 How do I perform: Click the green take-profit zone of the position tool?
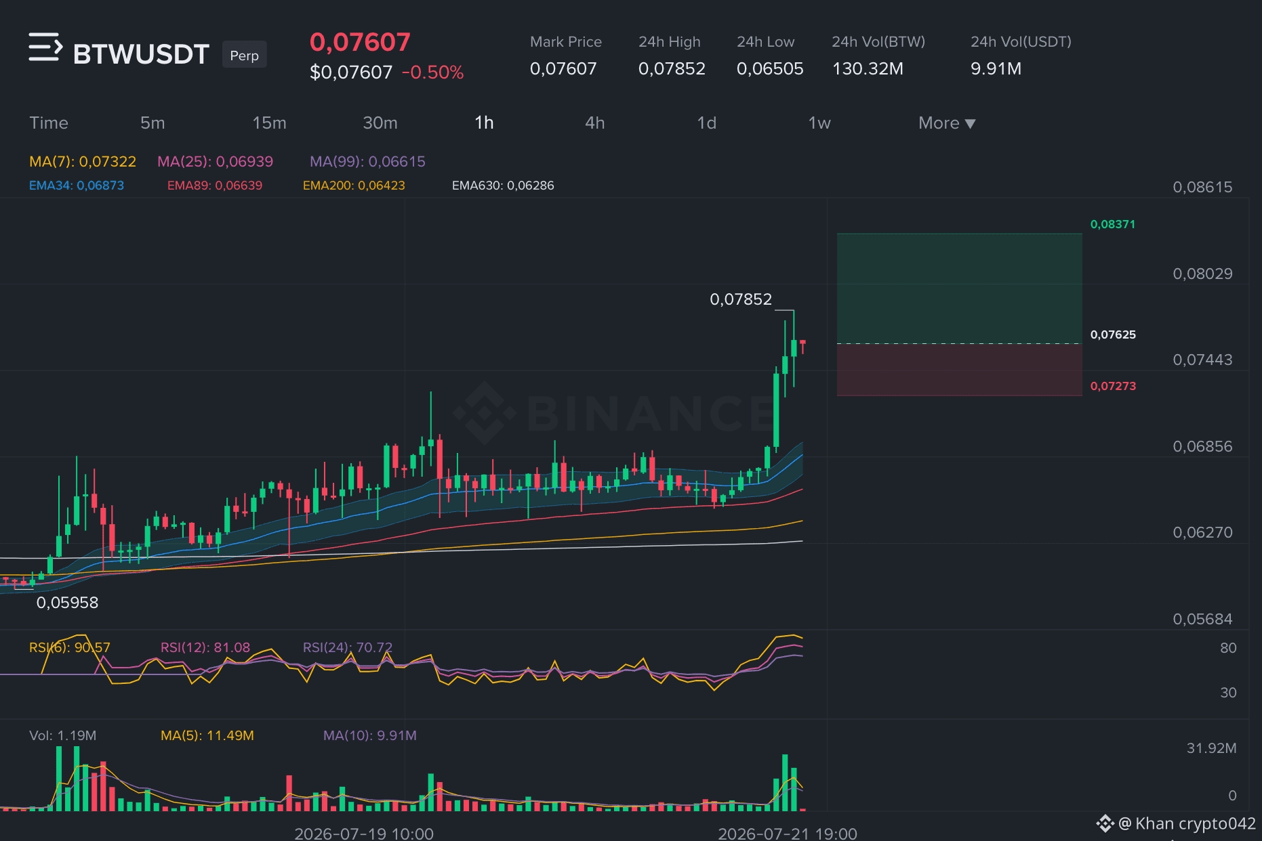coord(960,288)
